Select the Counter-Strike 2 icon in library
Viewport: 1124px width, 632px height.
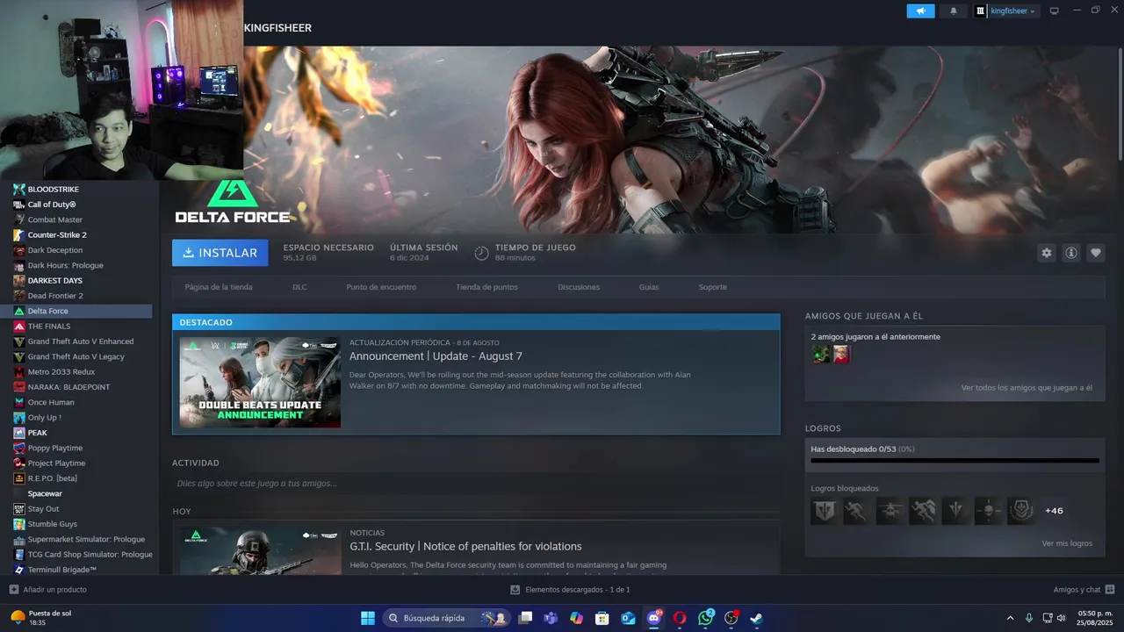tap(18, 235)
